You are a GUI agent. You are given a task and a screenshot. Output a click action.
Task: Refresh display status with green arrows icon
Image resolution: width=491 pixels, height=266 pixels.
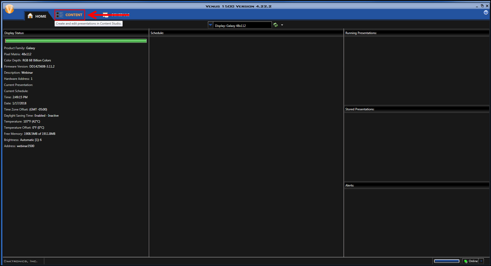pos(276,25)
